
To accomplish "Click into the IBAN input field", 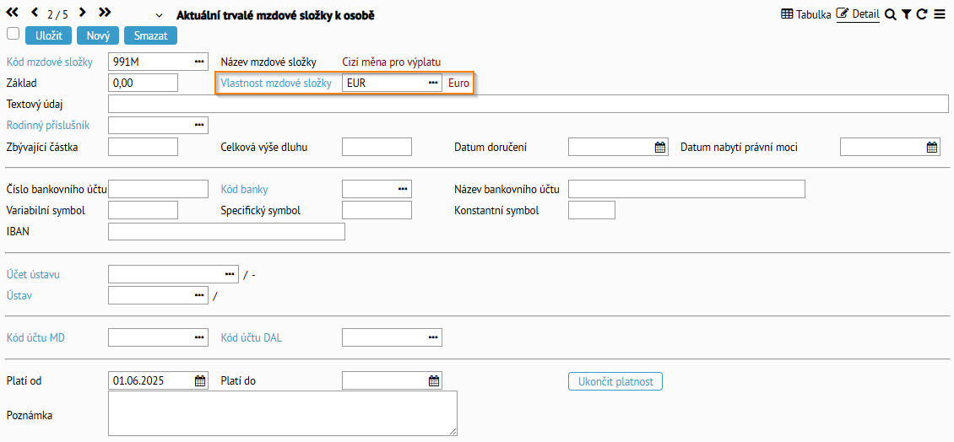I will (x=226, y=232).
